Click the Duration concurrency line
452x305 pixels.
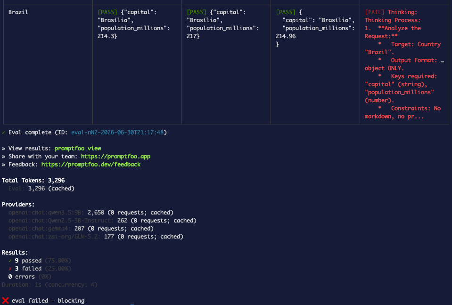(49, 285)
